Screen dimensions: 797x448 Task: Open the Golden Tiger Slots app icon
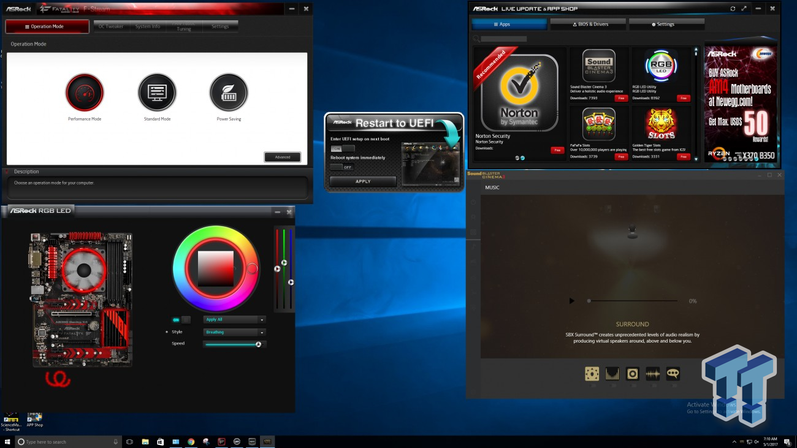[x=661, y=124]
